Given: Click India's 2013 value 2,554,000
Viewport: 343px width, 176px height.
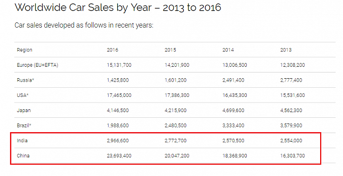Looking at the screenshot, I should pos(291,141).
